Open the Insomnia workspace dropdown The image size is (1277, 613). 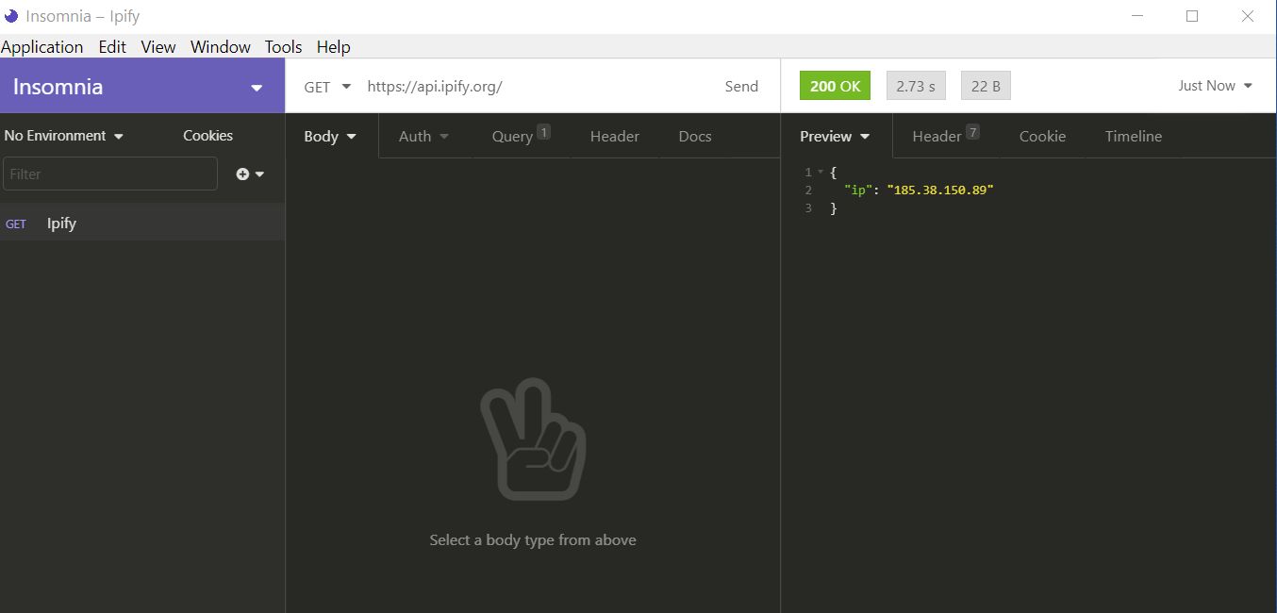[x=142, y=87]
